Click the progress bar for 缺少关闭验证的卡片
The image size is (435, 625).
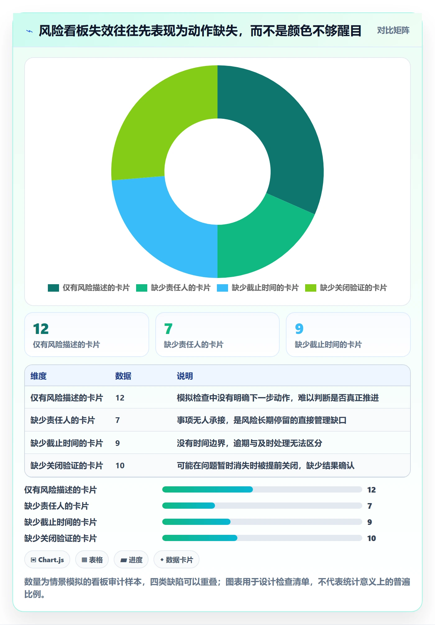pos(262,538)
